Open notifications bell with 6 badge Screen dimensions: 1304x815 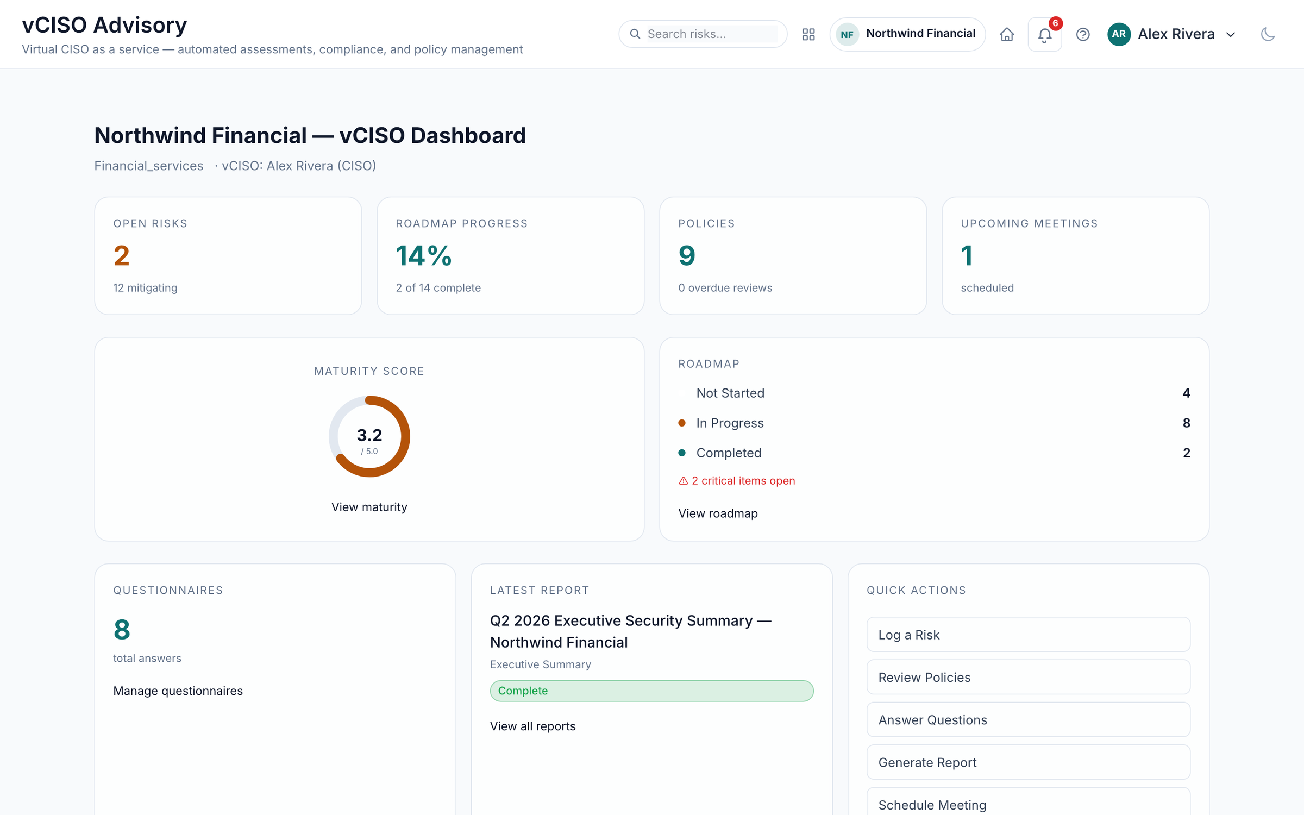click(1045, 34)
